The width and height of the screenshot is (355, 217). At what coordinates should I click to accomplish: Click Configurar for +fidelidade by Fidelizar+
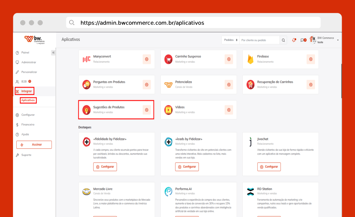click(x=105, y=167)
